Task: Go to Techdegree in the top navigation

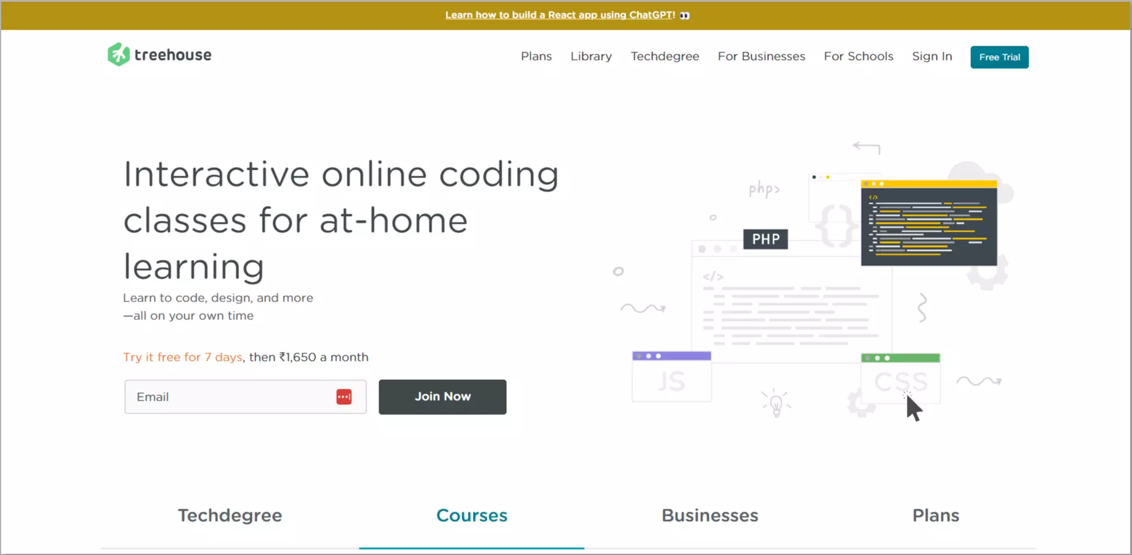Action: pyautogui.click(x=665, y=56)
